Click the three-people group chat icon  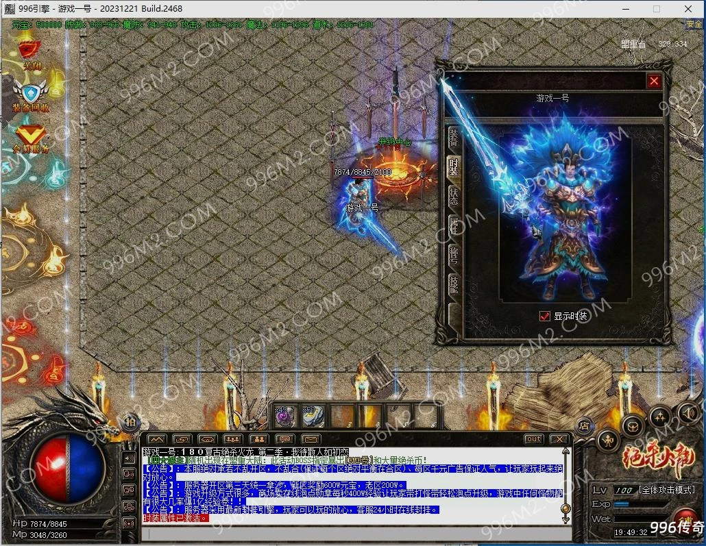(x=233, y=439)
